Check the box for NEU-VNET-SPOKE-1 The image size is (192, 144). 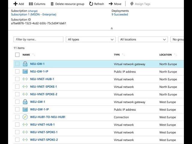point(17,87)
